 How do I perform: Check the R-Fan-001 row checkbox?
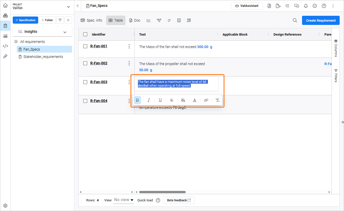pyautogui.click(x=85, y=46)
